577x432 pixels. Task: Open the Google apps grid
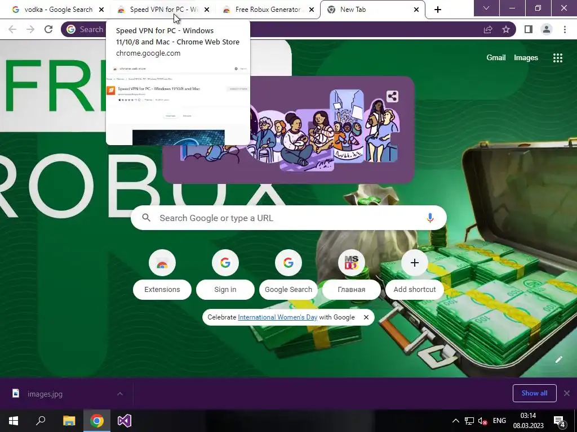(x=557, y=58)
